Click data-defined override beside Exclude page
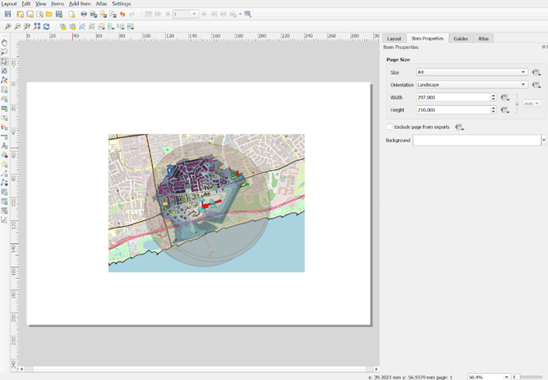 coord(459,127)
